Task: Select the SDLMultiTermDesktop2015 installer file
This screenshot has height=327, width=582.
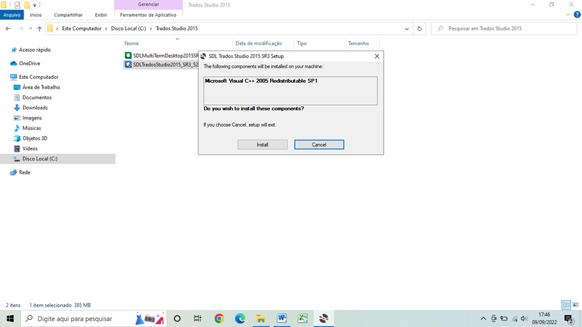Action: tap(161, 56)
